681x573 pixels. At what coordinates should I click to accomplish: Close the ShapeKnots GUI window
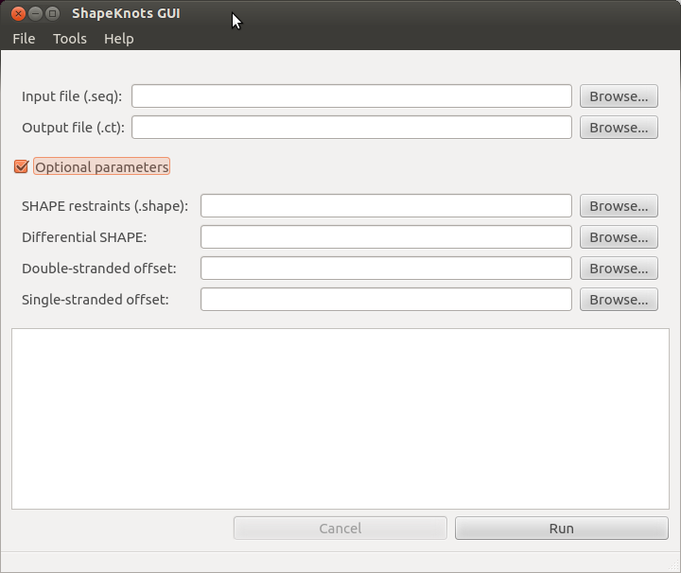tap(18, 14)
